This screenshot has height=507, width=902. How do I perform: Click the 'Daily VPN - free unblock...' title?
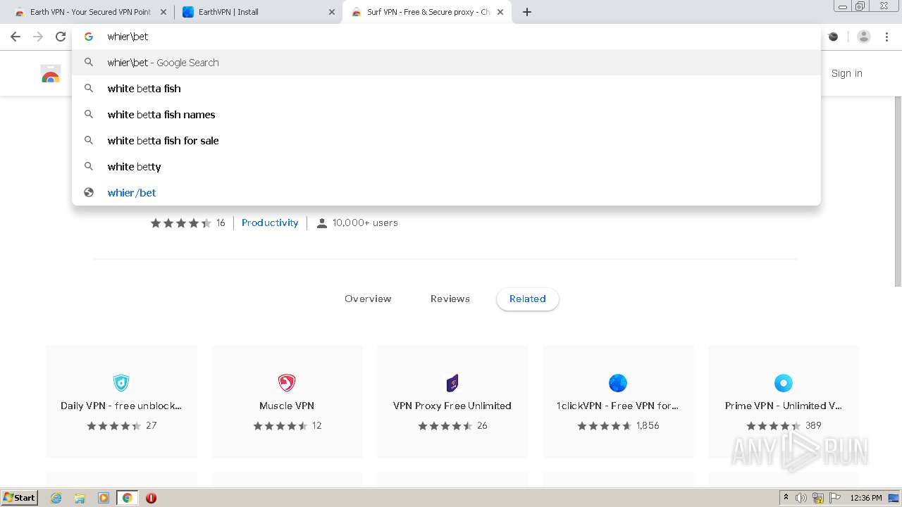click(121, 406)
